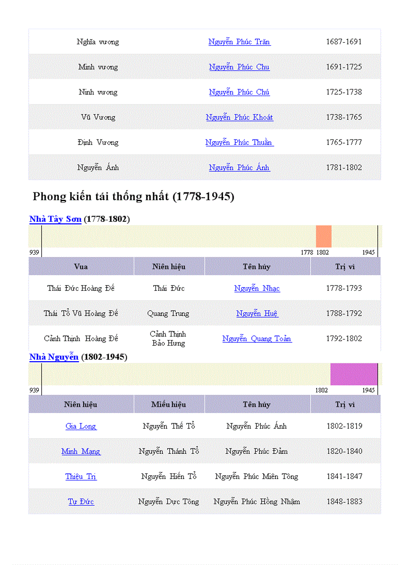
Task: Open the Nhà Tây Sơn heading link
Action: [x=55, y=219]
